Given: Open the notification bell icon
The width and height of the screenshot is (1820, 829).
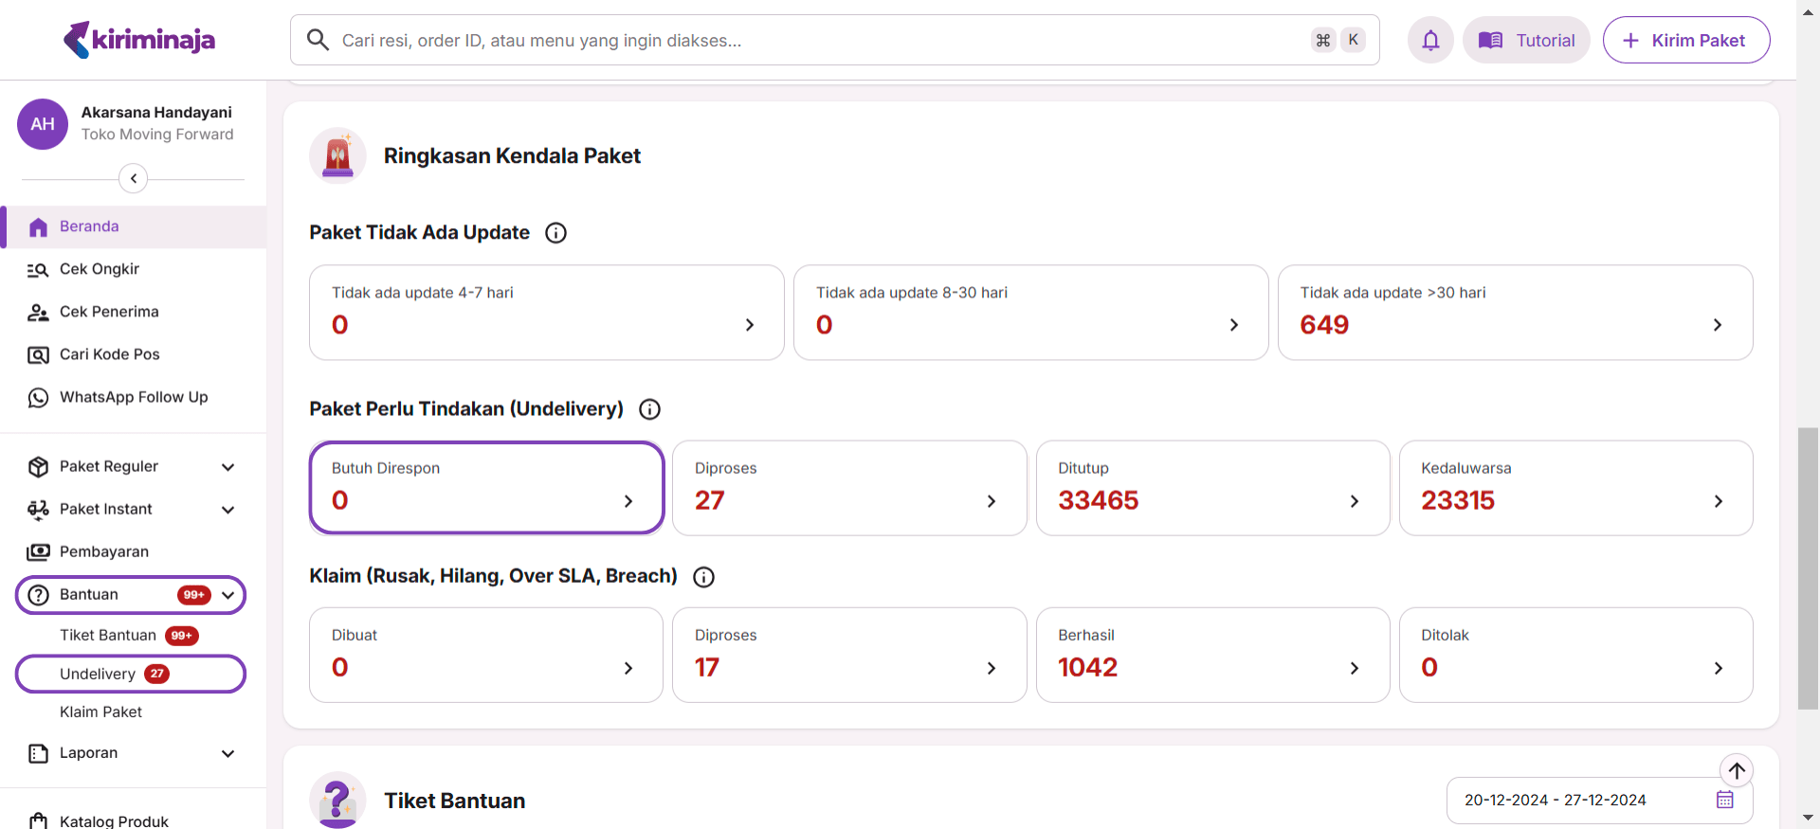Looking at the screenshot, I should point(1430,40).
